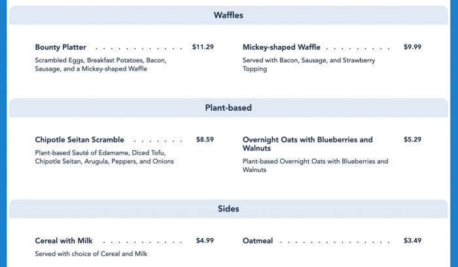Click the $5.29 price
458x267 pixels.
point(412,140)
